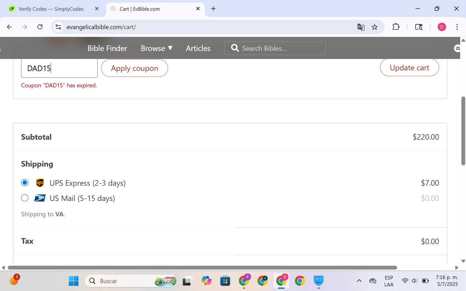Open the Extensions puzzle icon

(396, 27)
